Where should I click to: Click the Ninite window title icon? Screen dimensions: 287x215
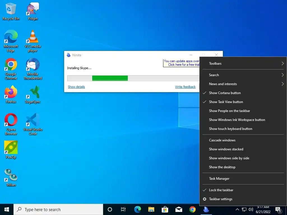click(x=69, y=55)
